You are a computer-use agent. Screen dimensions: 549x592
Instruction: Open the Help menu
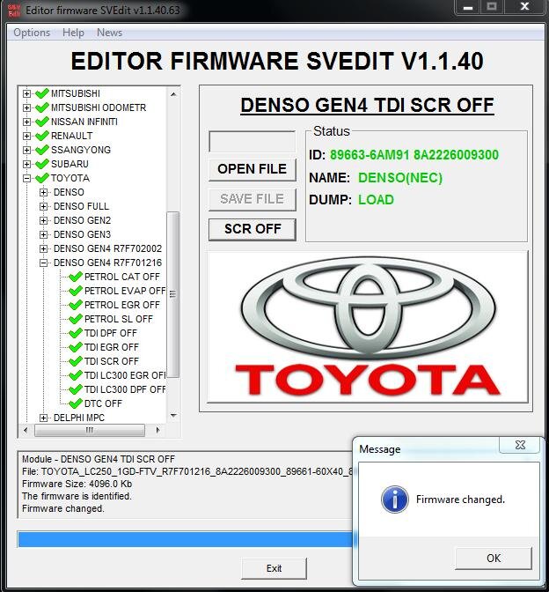click(73, 33)
